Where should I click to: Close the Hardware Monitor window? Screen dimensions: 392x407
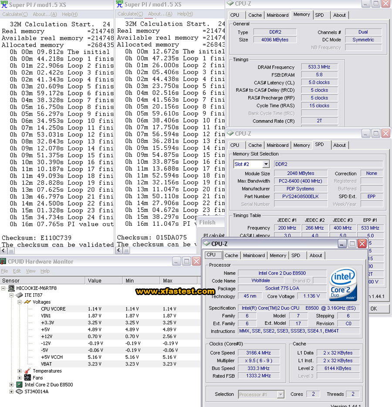tap(196, 261)
